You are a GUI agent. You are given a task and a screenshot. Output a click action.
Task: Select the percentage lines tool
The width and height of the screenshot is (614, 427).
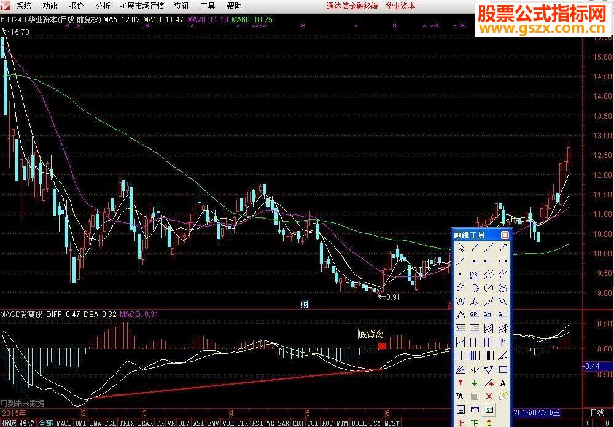pyautogui.click(x=460, y=328)
